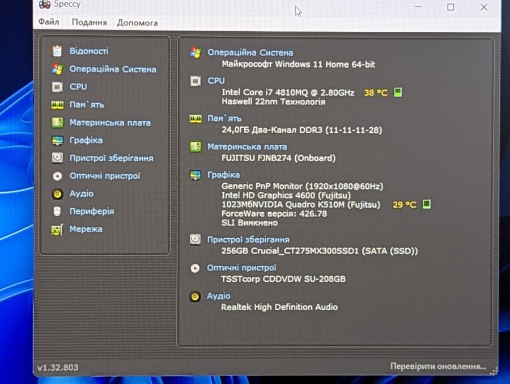The width and height of the screenshot is (510, 384).
Task: Click hard disk icon in summary panel
Action: (x=195, y=239)
